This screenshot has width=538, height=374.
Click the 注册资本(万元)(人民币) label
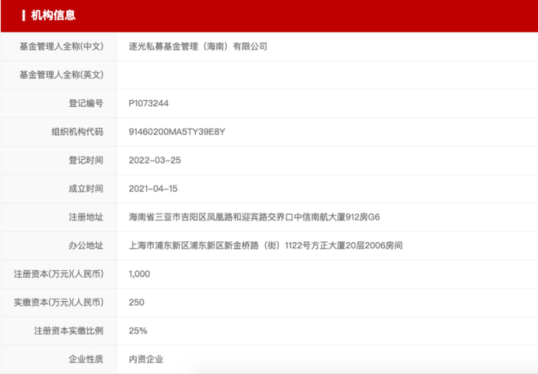tap(58, 274)
